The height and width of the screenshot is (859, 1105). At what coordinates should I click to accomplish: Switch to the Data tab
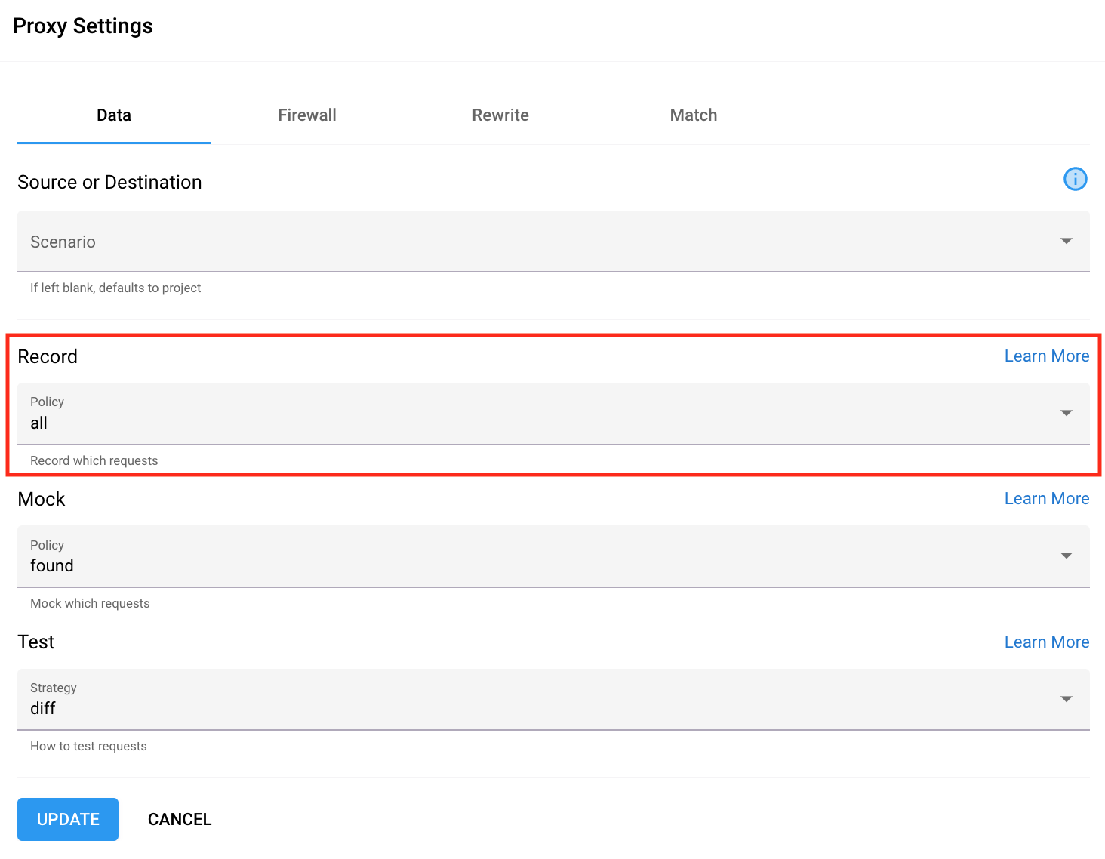click(x=114, y=115)
